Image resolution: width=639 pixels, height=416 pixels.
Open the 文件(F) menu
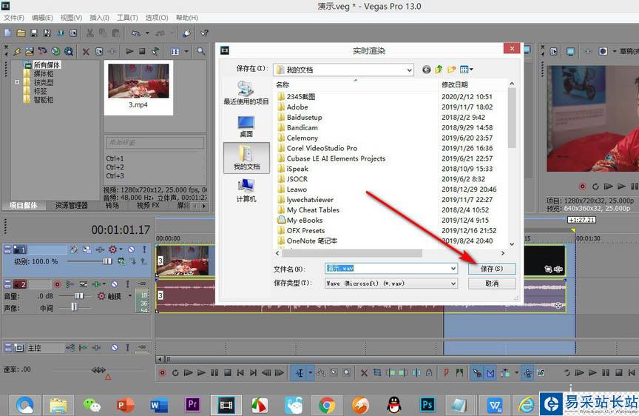click(14, 18)
